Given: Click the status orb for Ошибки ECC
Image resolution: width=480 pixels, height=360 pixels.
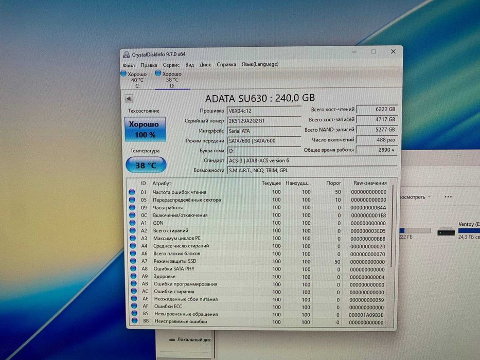Looking at the screenshot, I should 134,306.
